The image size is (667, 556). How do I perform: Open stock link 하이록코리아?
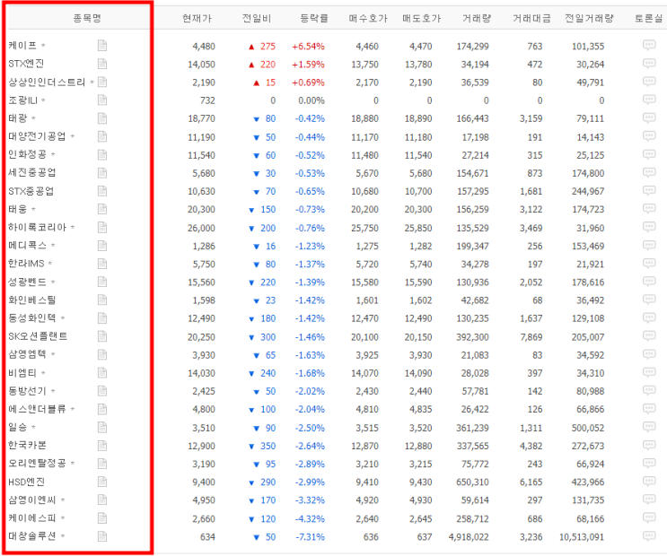38,228
